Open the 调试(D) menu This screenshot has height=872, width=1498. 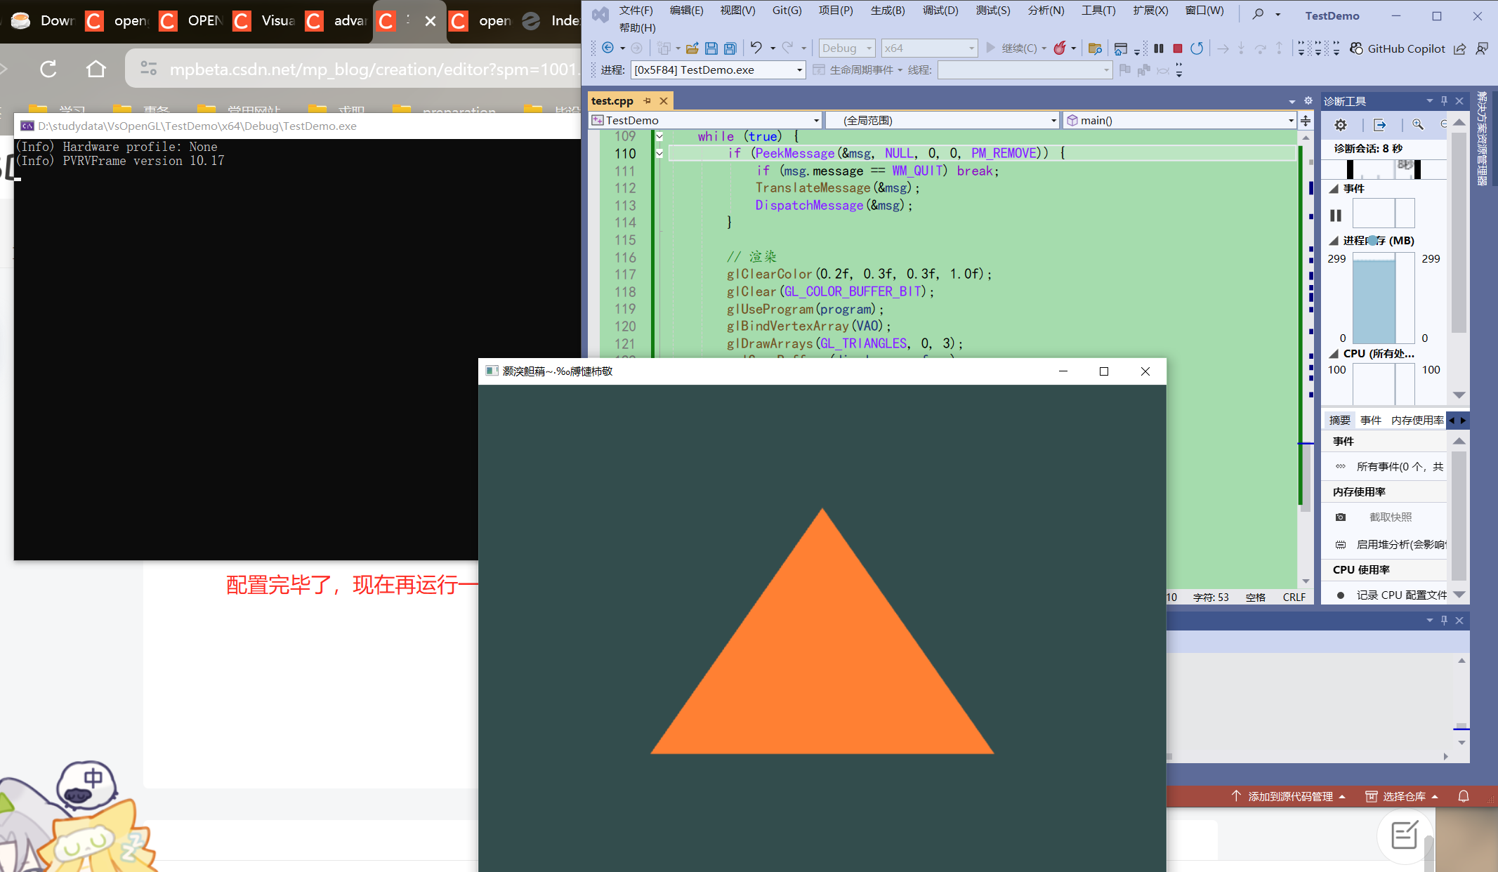[940, 11]
